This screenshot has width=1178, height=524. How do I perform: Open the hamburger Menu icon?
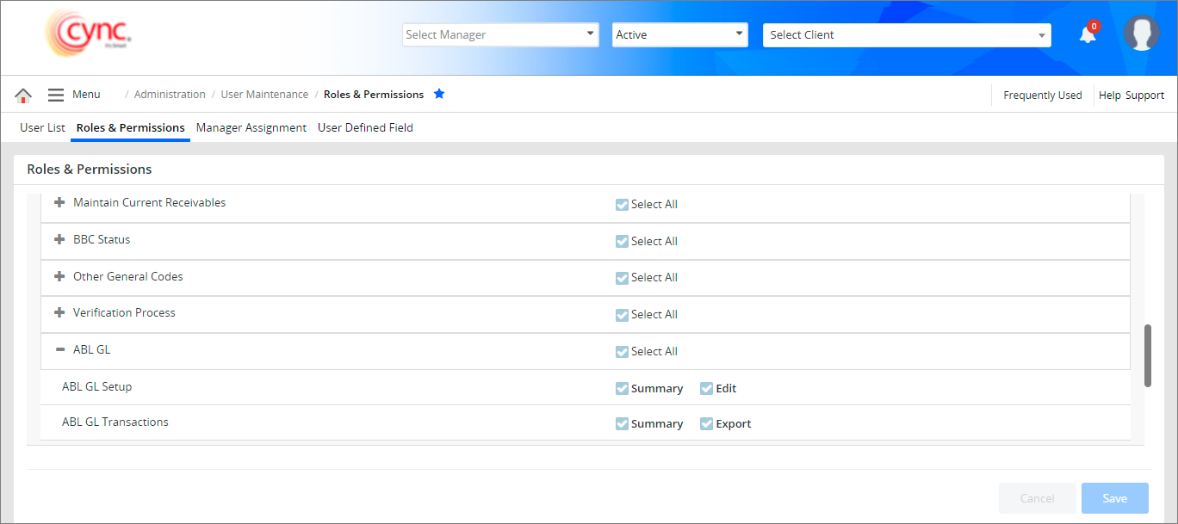click(56, 95)
